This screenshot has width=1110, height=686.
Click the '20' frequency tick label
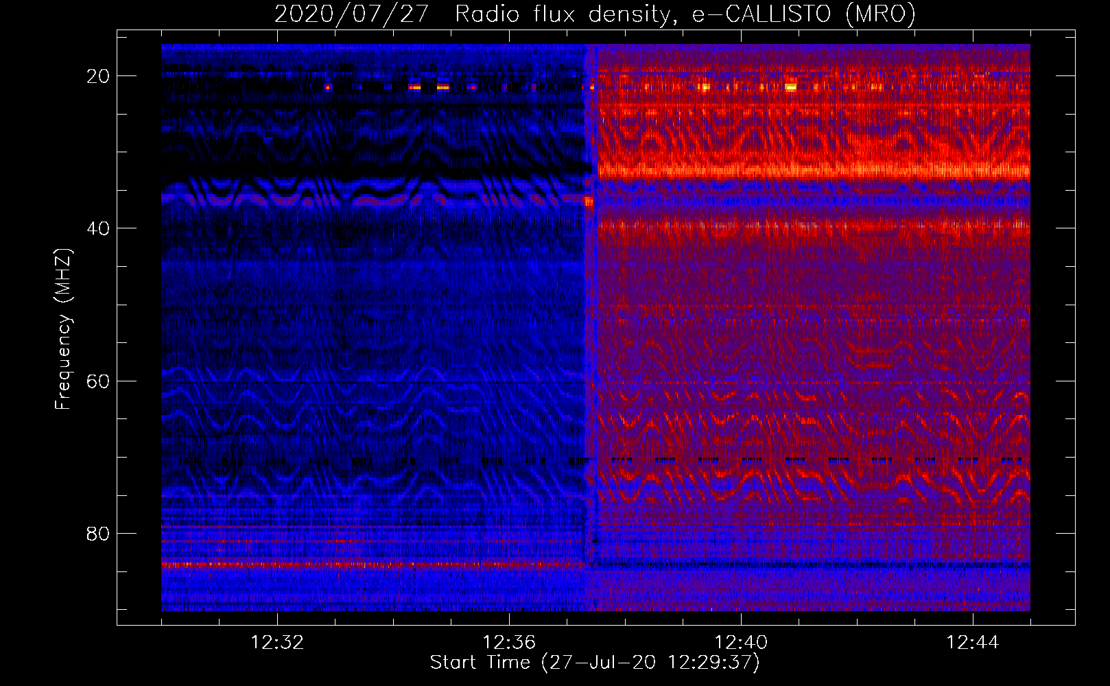pyautogui.click(x=98, y=76)
